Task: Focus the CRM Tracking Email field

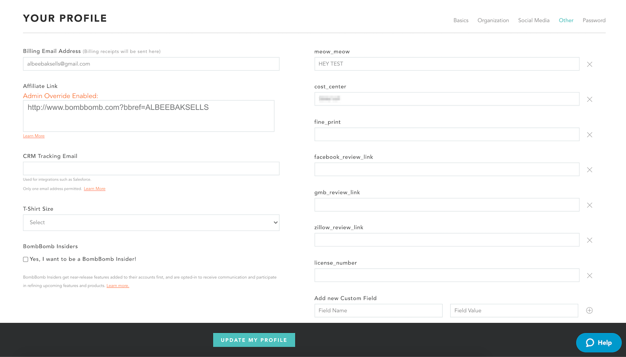Action: [x=151, y=168]
